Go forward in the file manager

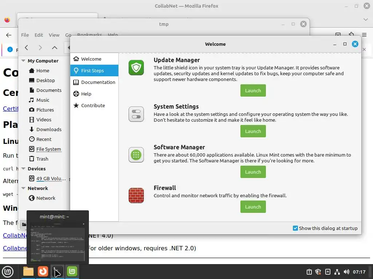pos(40,48)
